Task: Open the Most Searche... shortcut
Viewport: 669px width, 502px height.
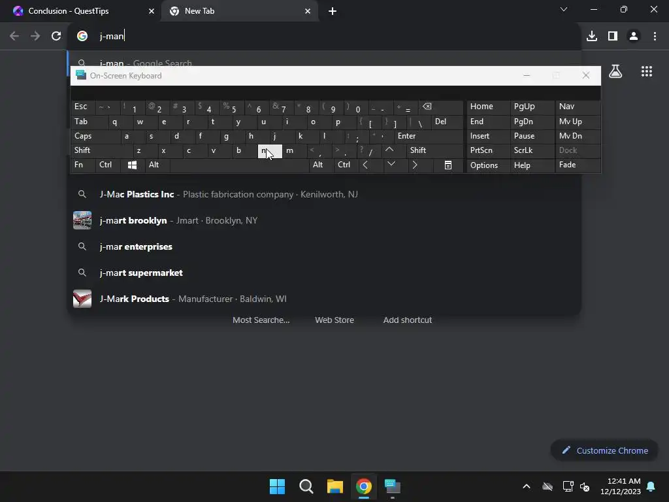Action: point(261,320)
